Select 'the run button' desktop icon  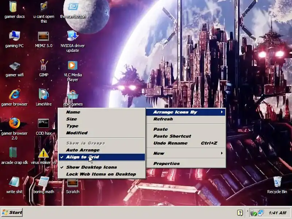pos(73,7)
